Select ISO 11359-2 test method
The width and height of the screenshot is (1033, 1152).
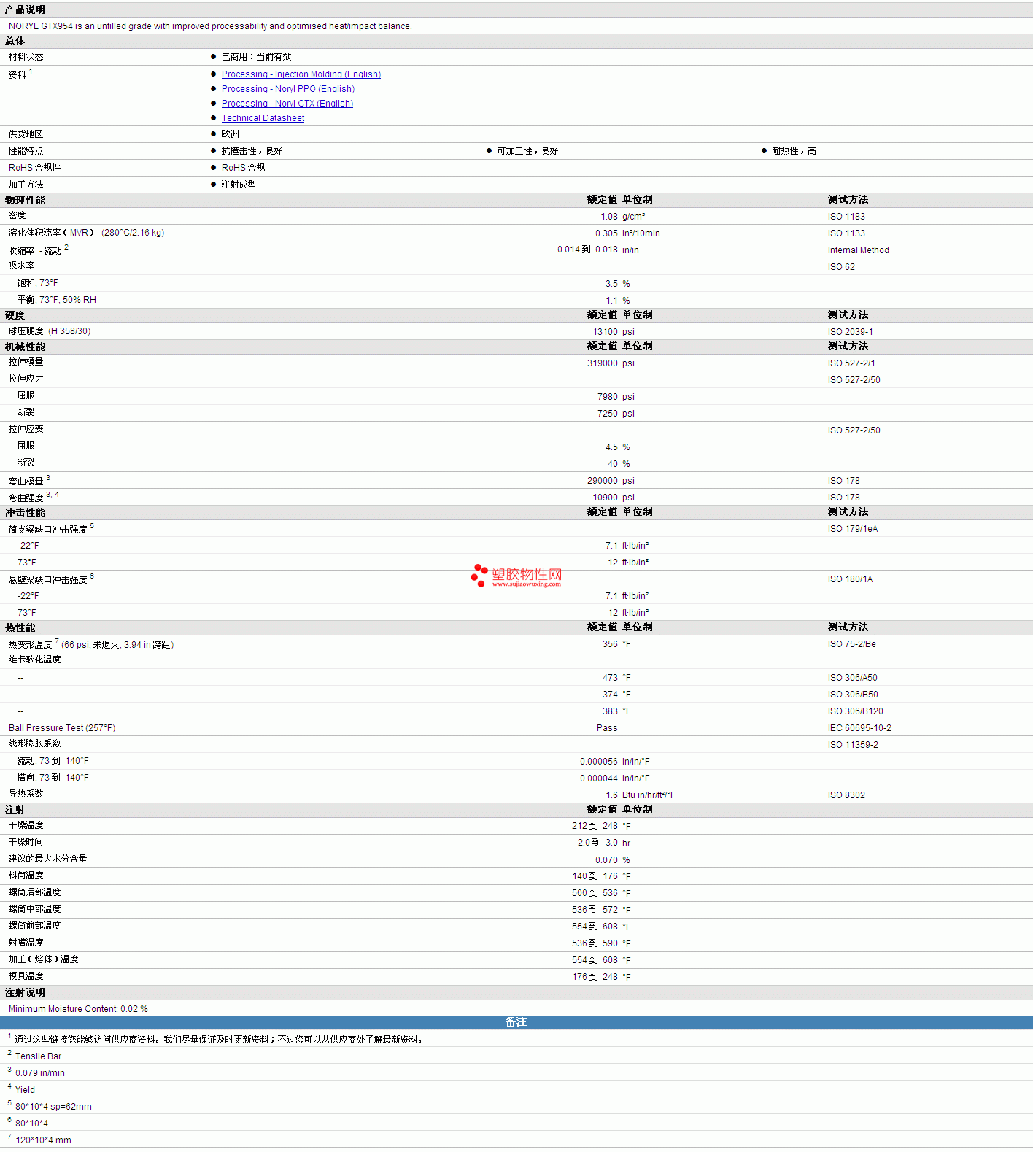853,745
